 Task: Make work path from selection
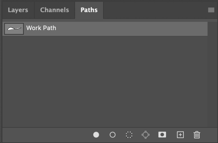pos(145,135)
